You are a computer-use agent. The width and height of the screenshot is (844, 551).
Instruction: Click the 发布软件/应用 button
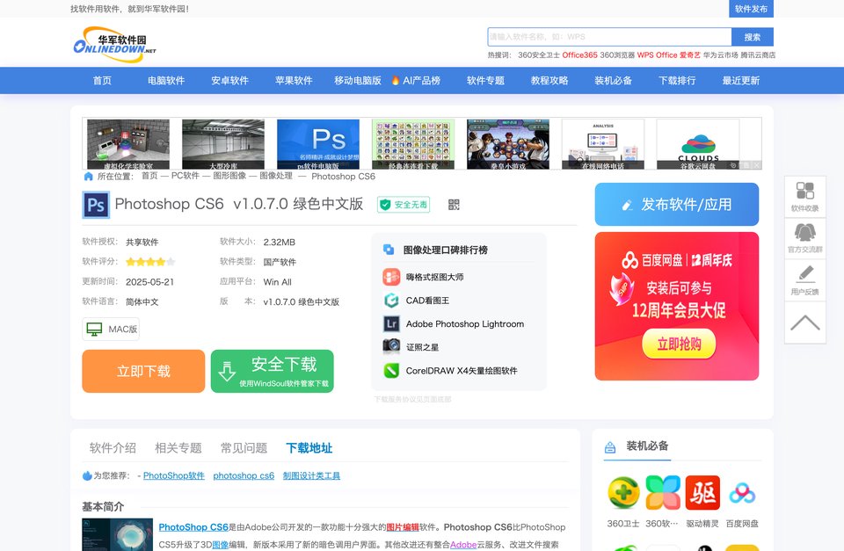point(677,205)
